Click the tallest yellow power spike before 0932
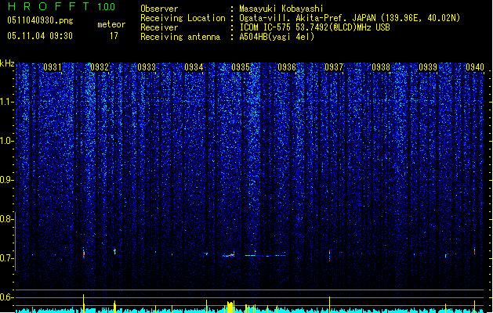This screenshot has height=313, width=493. (x=84, y=304)
